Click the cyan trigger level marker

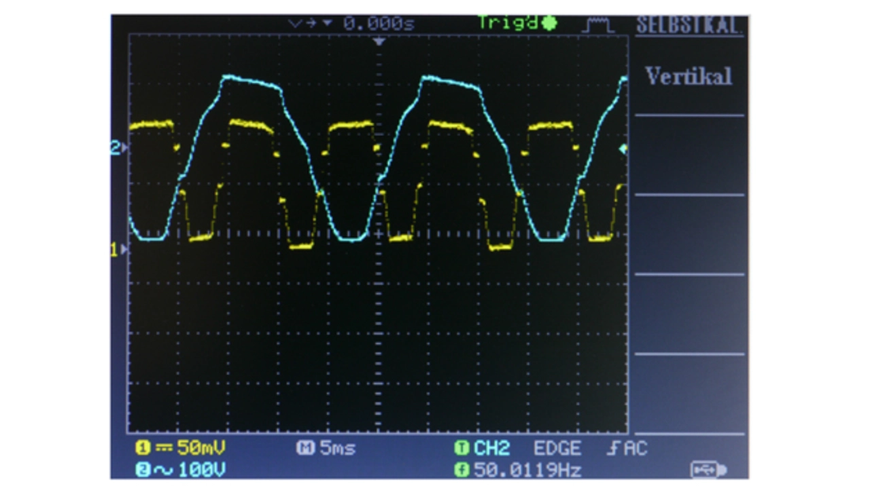622,149
